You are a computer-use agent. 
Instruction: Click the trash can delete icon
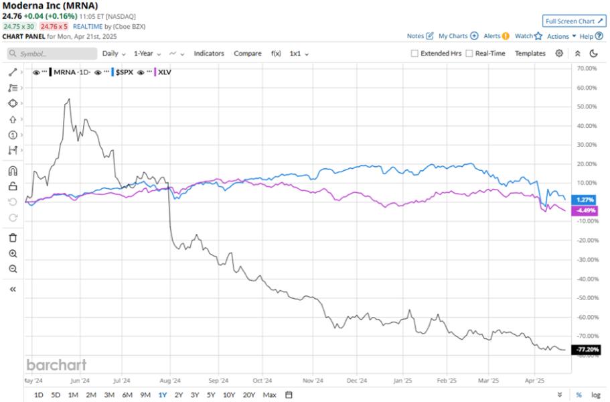point(13,238)
